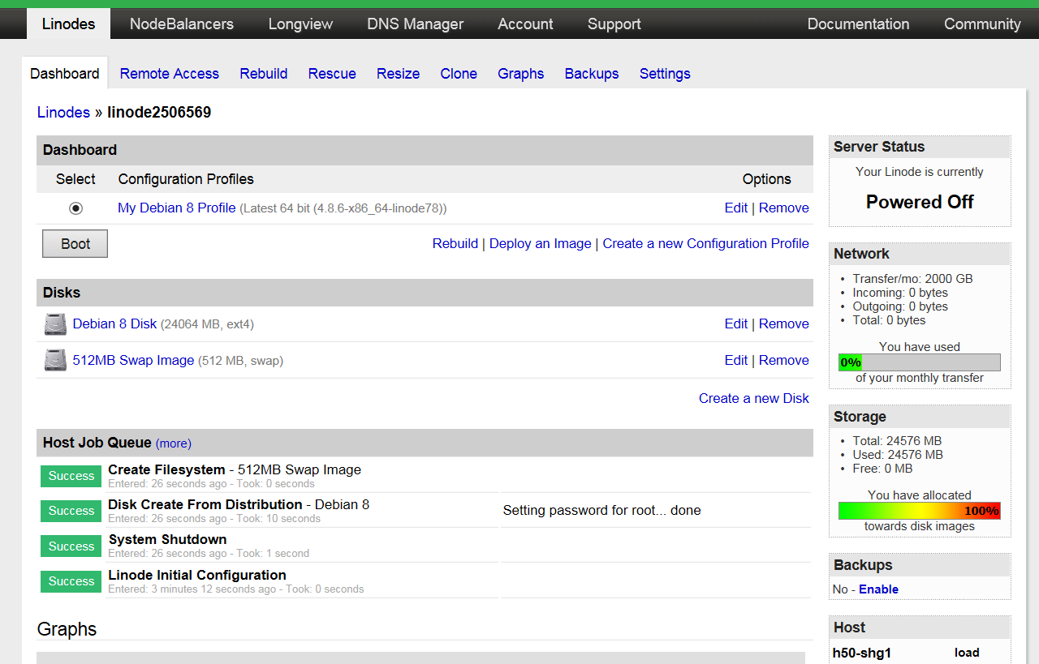Viewport: 1039px width, 664px height.
Task: Click 'Linode Initial Configuration' job title
Action: pos(197,576)
